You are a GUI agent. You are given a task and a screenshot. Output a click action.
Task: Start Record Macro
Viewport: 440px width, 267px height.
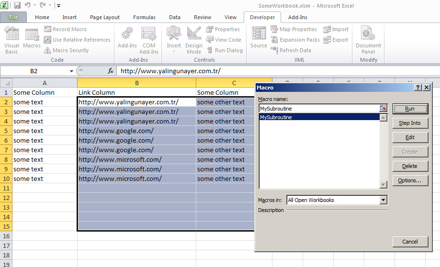coord(66,29)
